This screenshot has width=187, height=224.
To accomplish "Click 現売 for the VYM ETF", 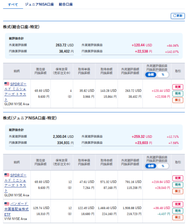I will 178,211.
